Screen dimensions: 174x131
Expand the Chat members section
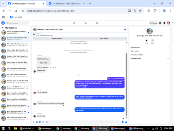coord(150,51)
